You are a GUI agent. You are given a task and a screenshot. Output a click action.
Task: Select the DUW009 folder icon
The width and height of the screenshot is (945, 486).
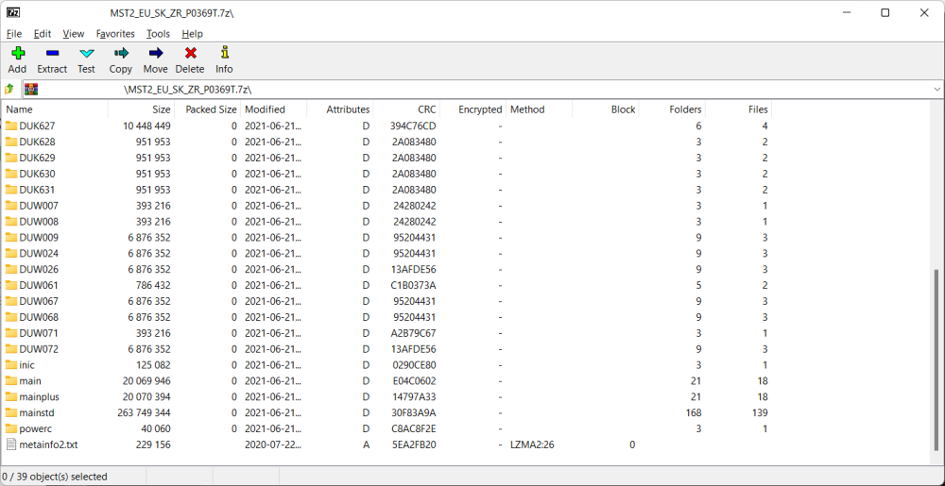[11, 238]
